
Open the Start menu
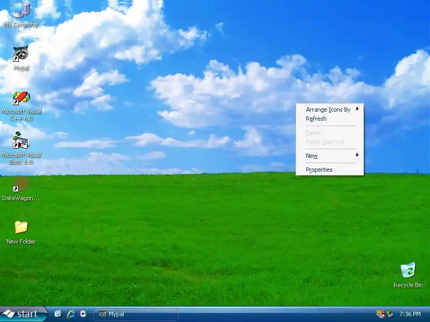tap(24, 314)
